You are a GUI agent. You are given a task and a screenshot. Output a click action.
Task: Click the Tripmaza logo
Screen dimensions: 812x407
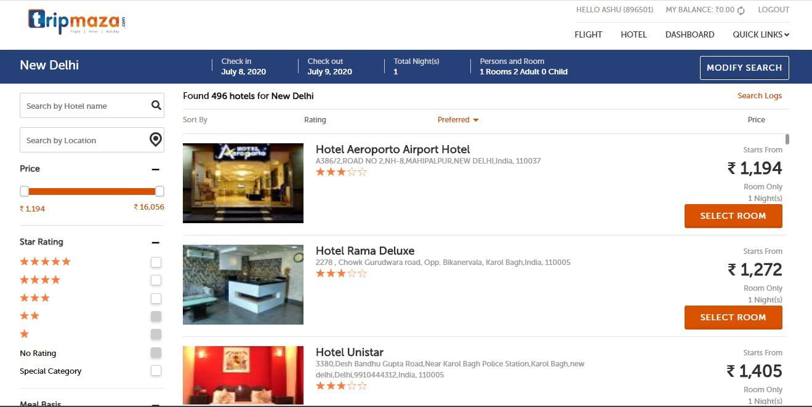[x=76, y=22]
